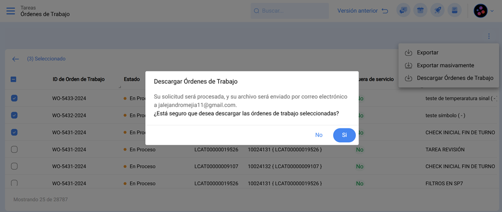Screen dimensions: 502x212
Task: Click the back arrow next to Seleccionado
Action: click(x=15, y=59)
